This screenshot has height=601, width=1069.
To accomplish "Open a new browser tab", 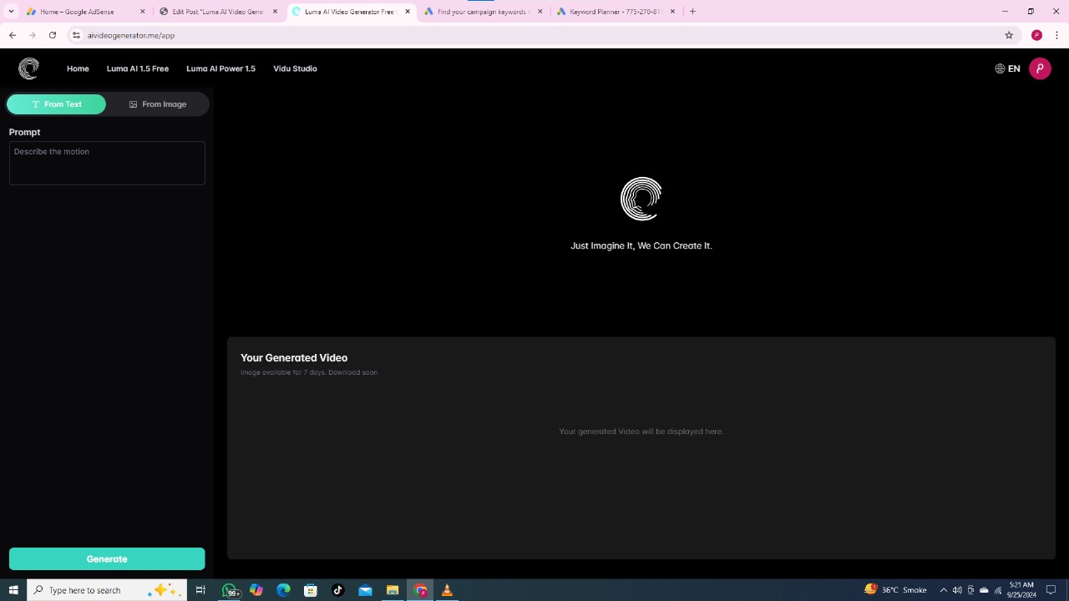I will 692,12.
